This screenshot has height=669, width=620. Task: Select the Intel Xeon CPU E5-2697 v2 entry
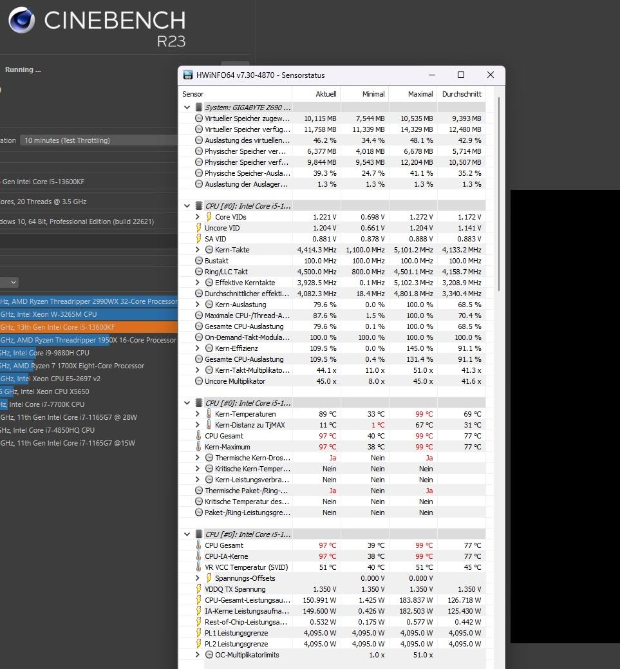(x=89, y=379)
